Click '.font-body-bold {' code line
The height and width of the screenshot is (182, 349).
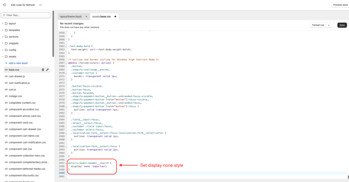[80, 46]
